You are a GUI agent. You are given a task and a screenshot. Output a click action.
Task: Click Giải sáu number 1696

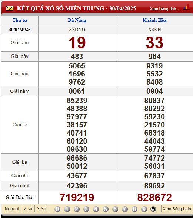click(77, 74)
